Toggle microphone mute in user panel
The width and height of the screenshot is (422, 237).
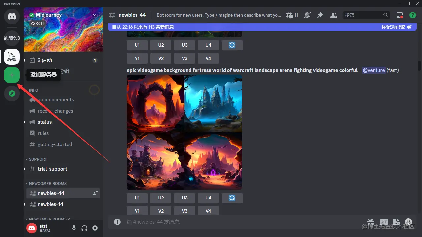tap(74, 228)
